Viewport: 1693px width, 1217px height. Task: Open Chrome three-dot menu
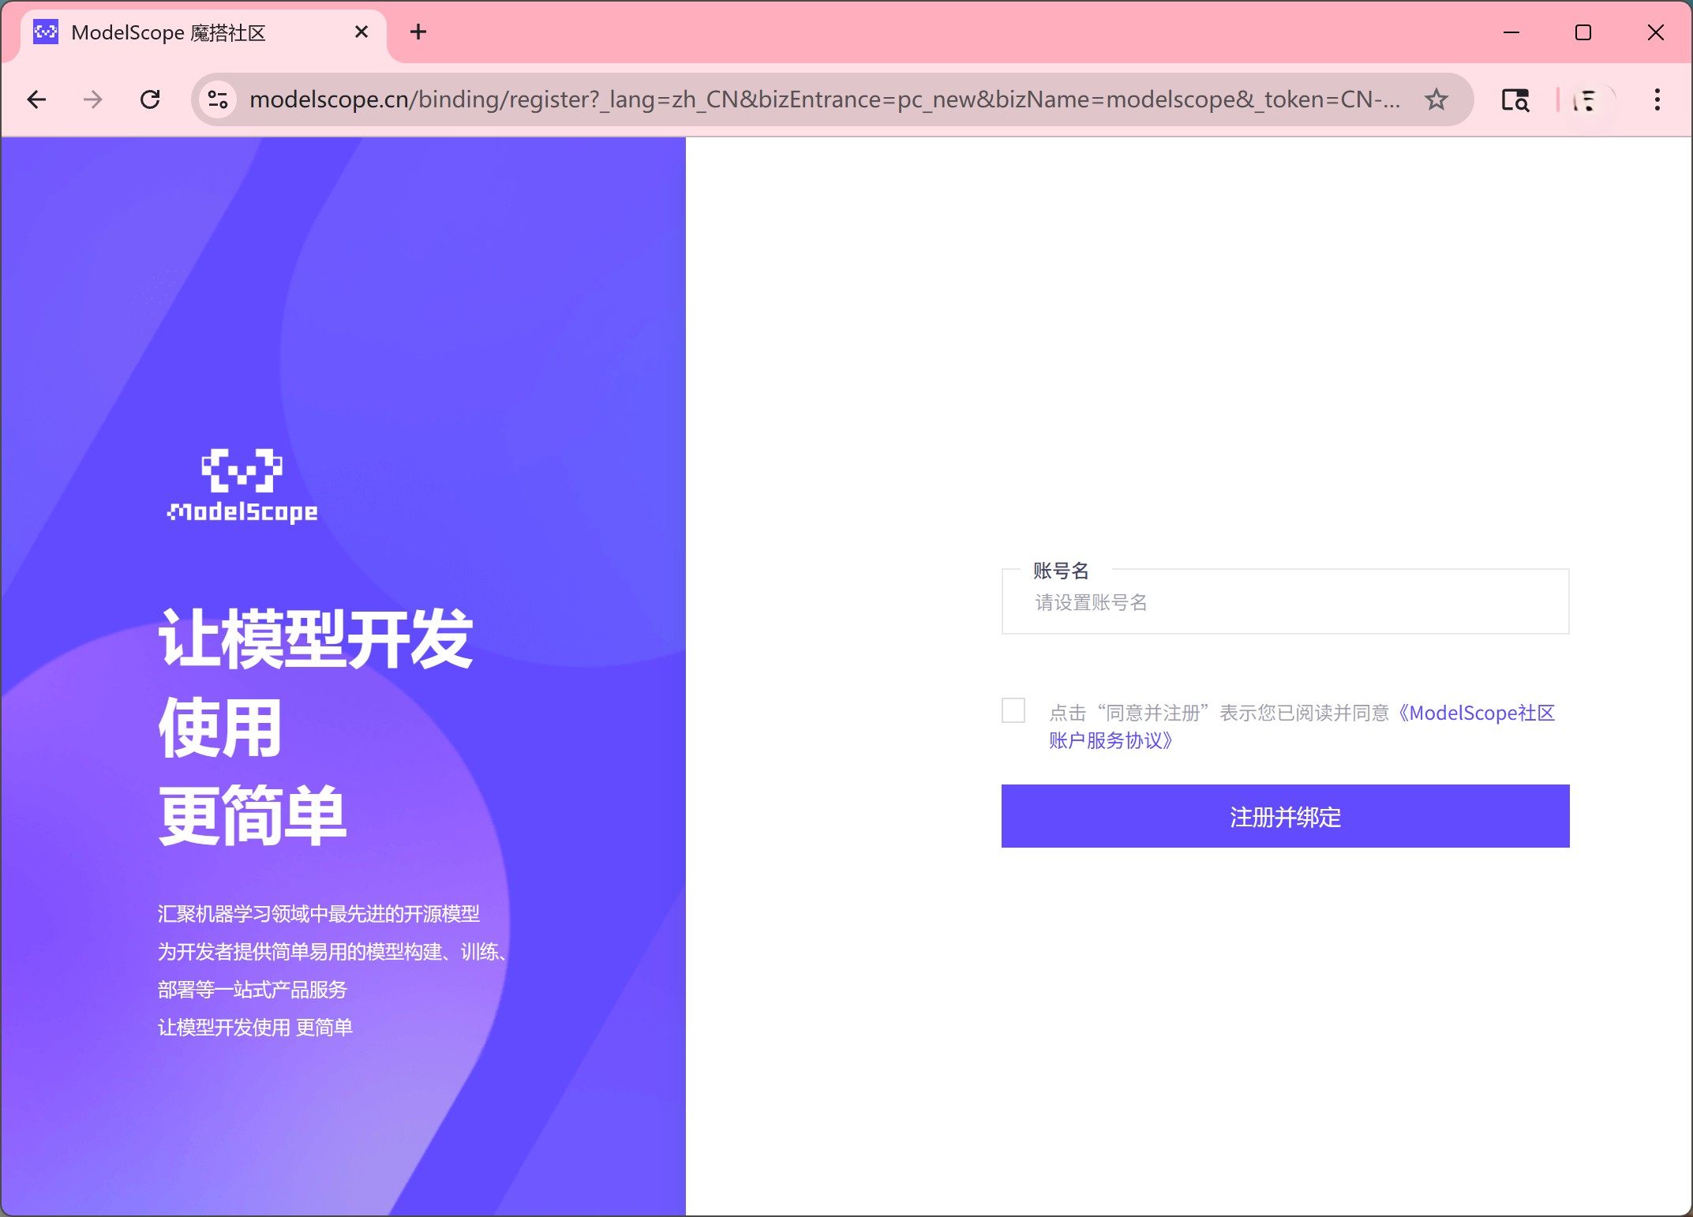pos(1657,99)
